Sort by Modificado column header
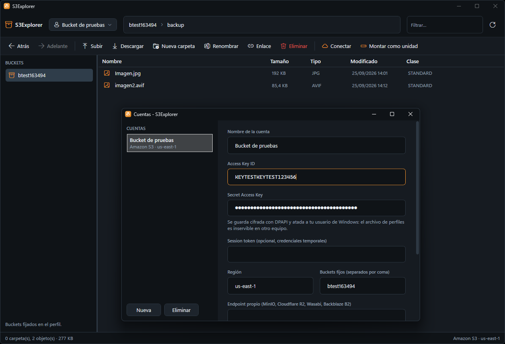 coord(364,61)
